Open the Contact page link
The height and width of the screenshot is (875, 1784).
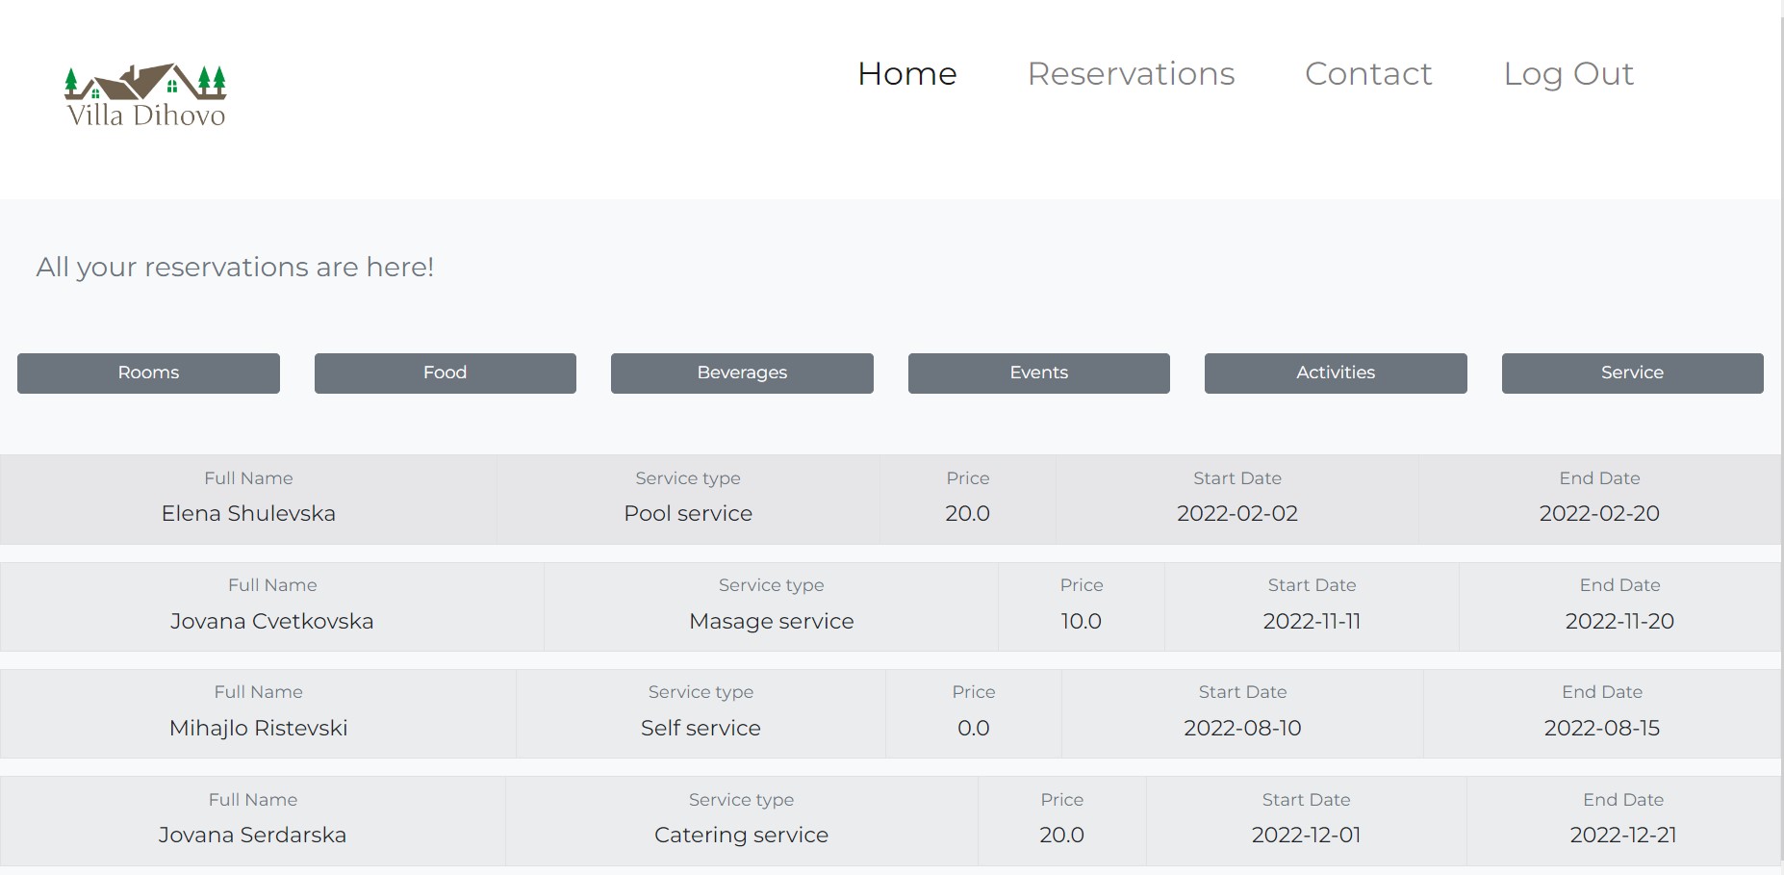(1367, 74)
